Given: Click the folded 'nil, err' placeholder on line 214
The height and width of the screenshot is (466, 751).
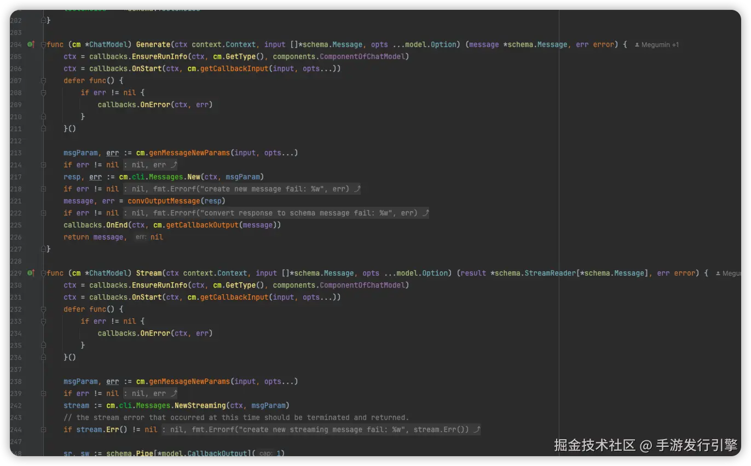Looking at the screenshot, I should [x=149, y=165].
